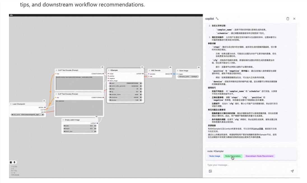Image resolution: width=307 pixels, height=183 pixels.
Task: Click lower CLIP Text Encode clip input socket
Action: tap(56, 97)
